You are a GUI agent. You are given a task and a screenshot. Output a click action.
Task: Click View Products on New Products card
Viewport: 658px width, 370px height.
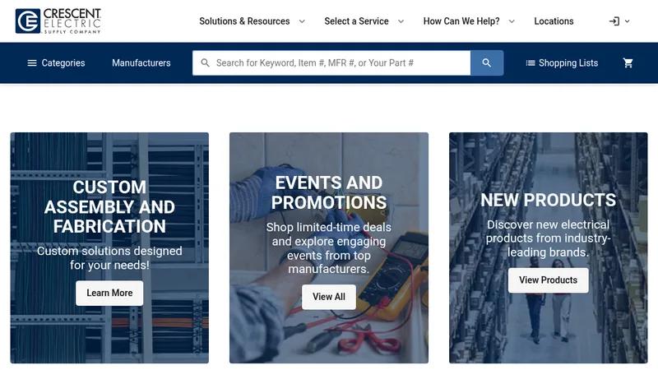(548, 280)
